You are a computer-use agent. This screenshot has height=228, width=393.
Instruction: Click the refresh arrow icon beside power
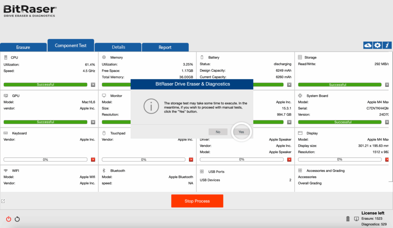tap(17, 219)
